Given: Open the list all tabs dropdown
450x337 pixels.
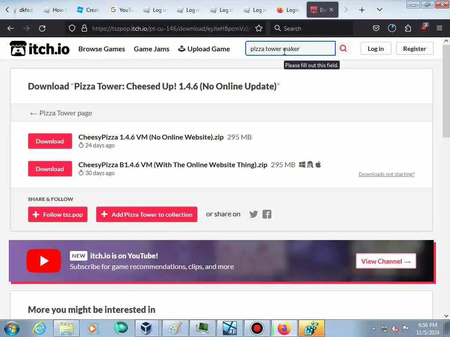Looking at the screenshot, I should coord(380,10).
